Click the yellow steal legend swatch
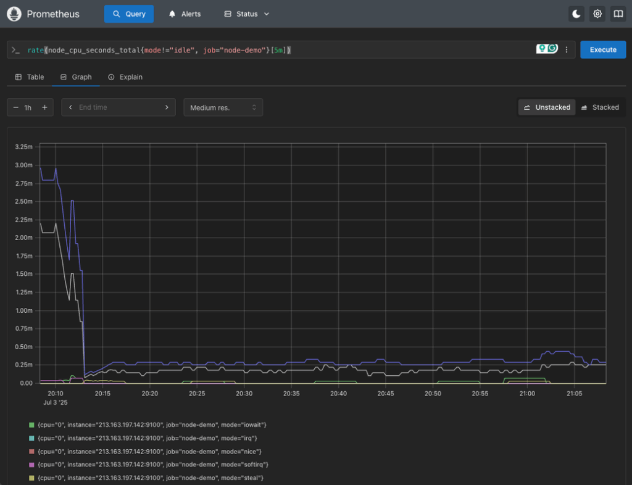The height and width of the screenshot is (485, 632). coord(32,478)
